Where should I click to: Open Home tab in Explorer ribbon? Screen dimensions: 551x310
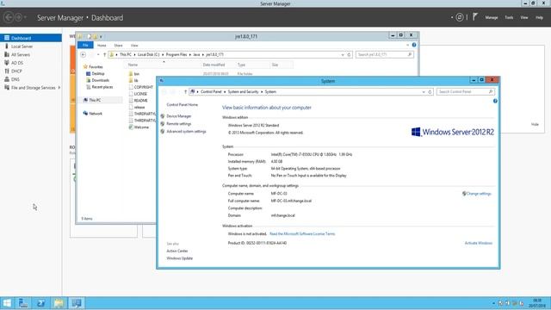point(102,46)
